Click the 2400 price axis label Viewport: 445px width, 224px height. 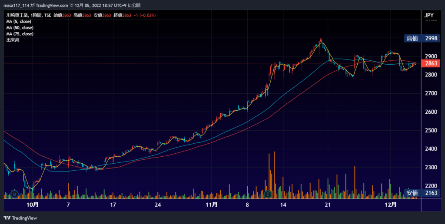[431, 149]
